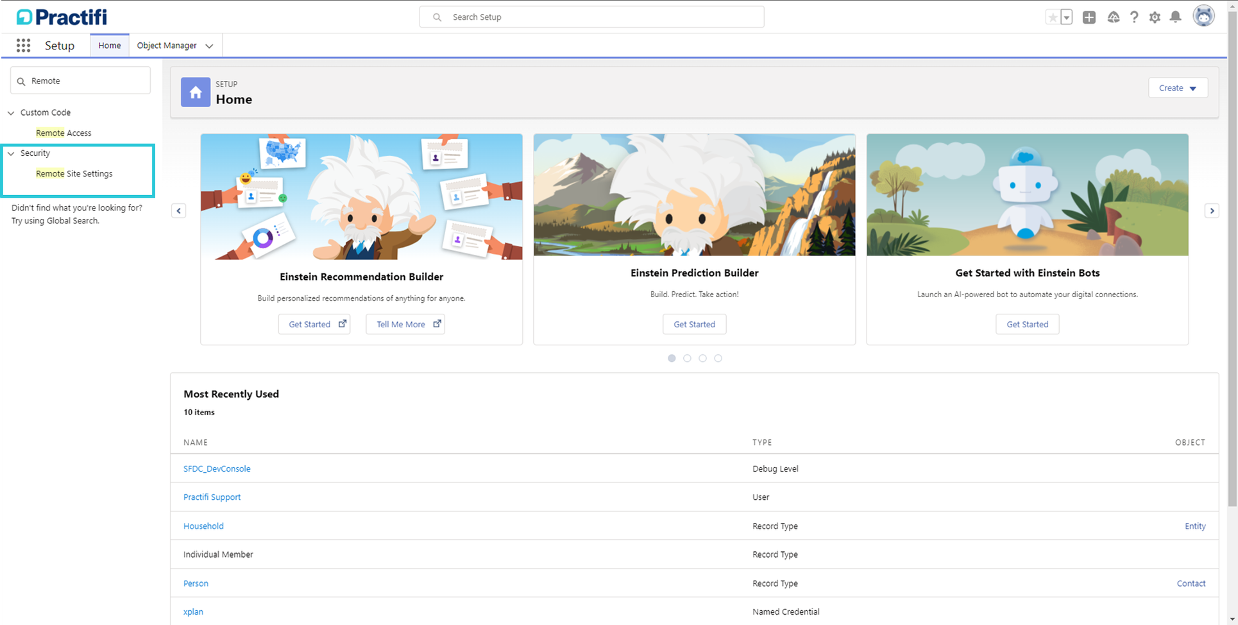This screenshot has width=1238, height=625.
Task: Collapse the Custom Code section
Action: coord(11,113)
